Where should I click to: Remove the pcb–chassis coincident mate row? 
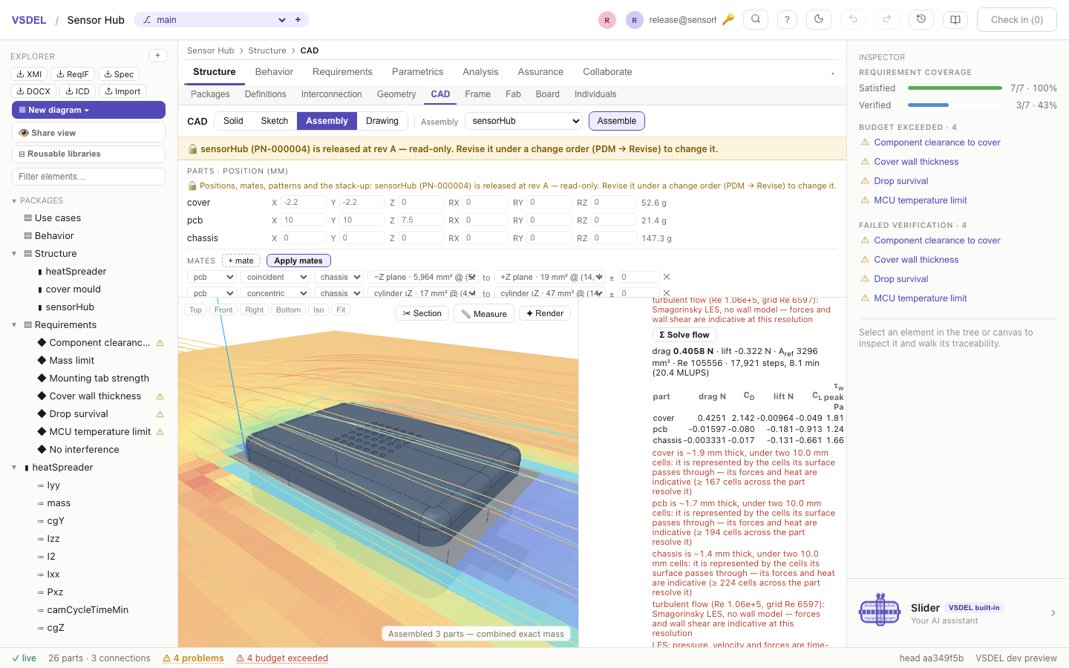[667, 277]
